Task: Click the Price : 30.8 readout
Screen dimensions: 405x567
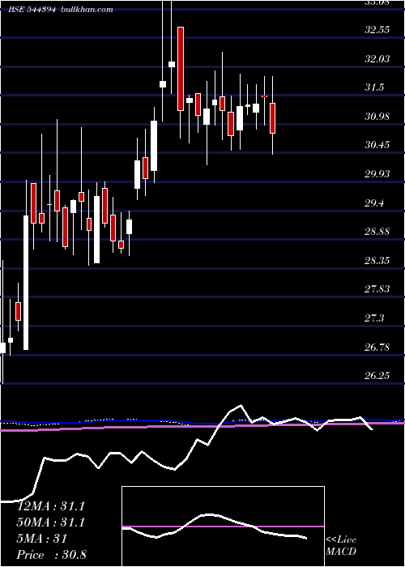Action: click(x=52, y=555)
